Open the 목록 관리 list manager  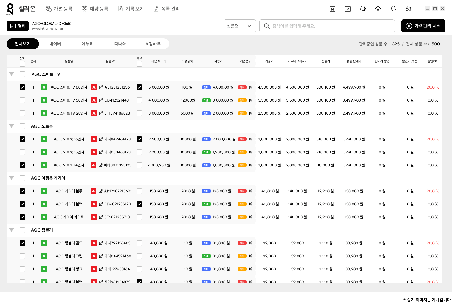(x=166, y=9)
